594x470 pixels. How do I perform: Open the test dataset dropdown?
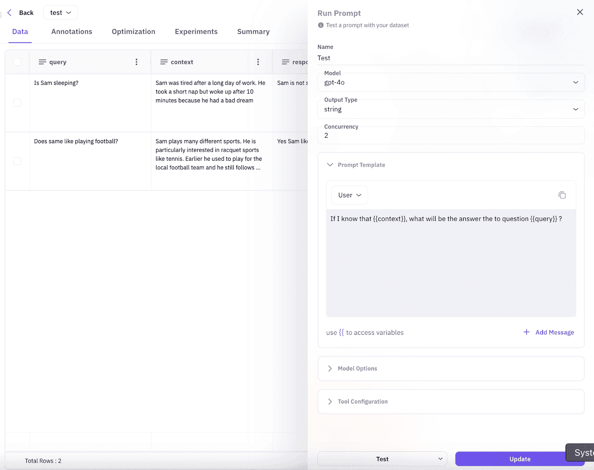pyautogui.click(x=61, y=13)
